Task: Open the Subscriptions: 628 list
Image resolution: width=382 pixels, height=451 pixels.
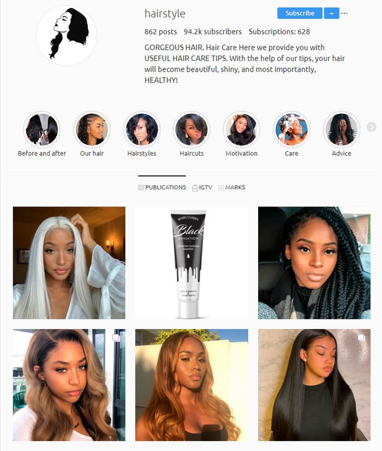Action: 279,32
